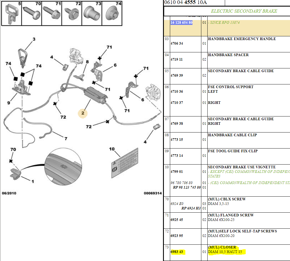Click highlighted callout number 2 in diagram
Image resolution: width=290 pixels, height=261 pixels.
point(83,113)
